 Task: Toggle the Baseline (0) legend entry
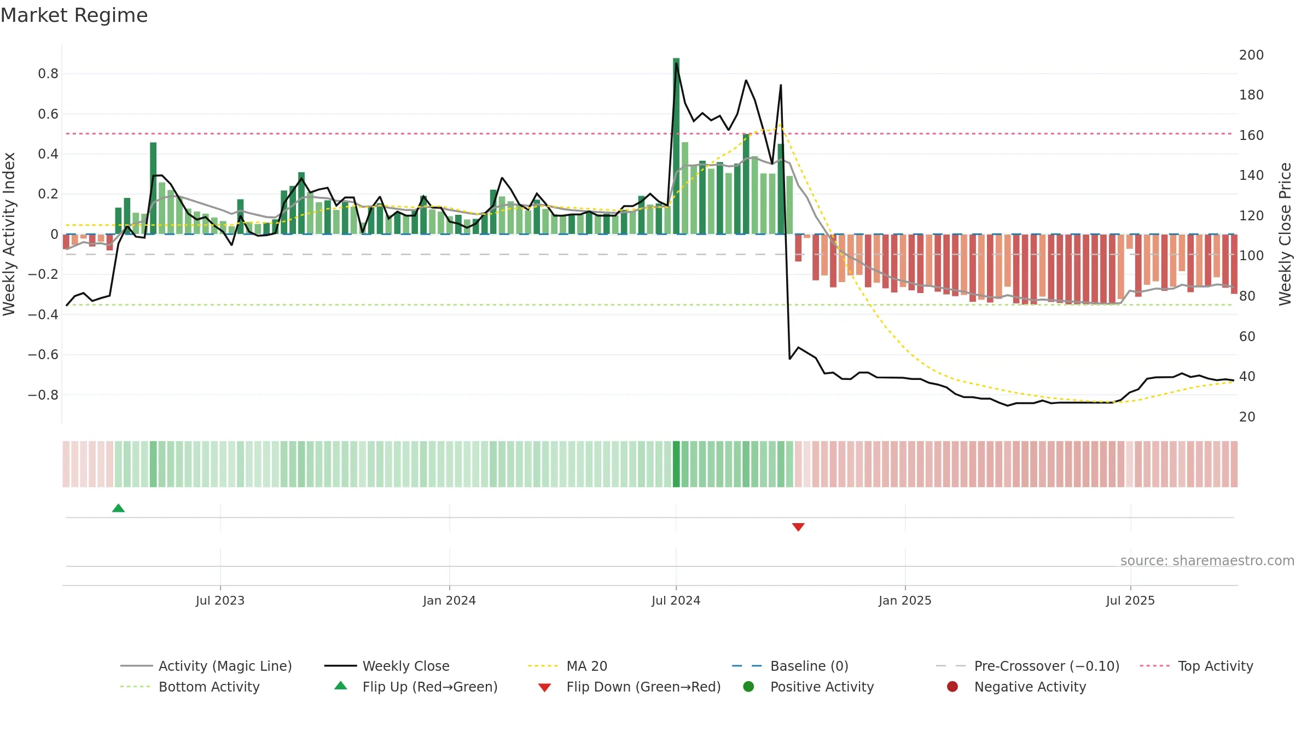(x=790, y=666)
